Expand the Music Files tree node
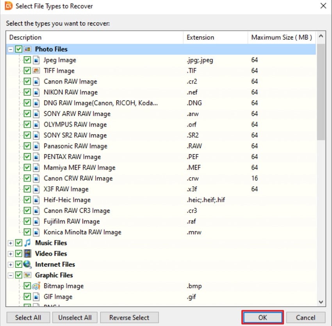The image size is (332, 326). tap(11, 243)
